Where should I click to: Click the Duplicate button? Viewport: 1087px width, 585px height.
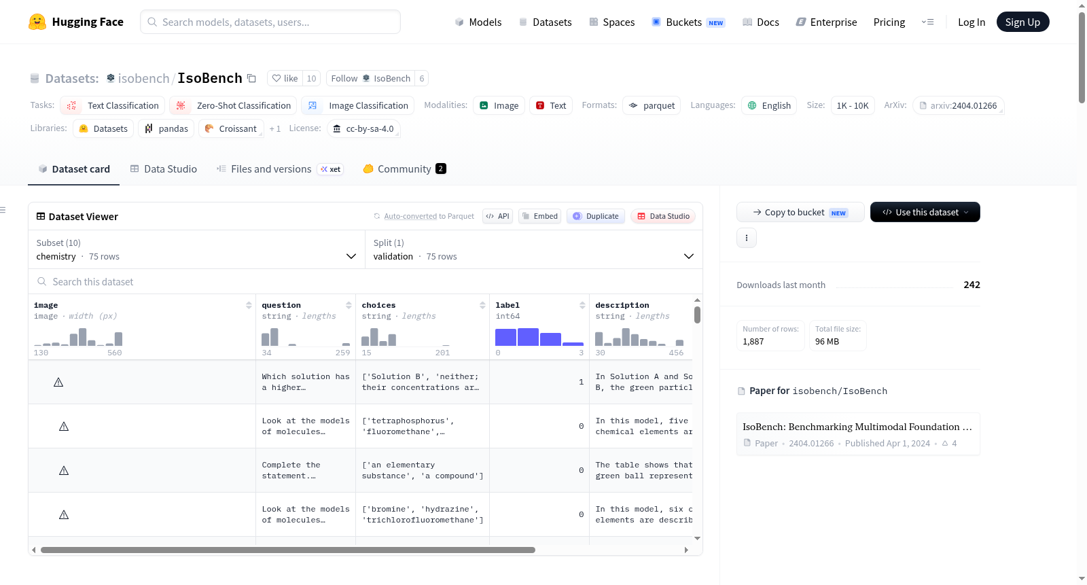[x=596, y=216]
